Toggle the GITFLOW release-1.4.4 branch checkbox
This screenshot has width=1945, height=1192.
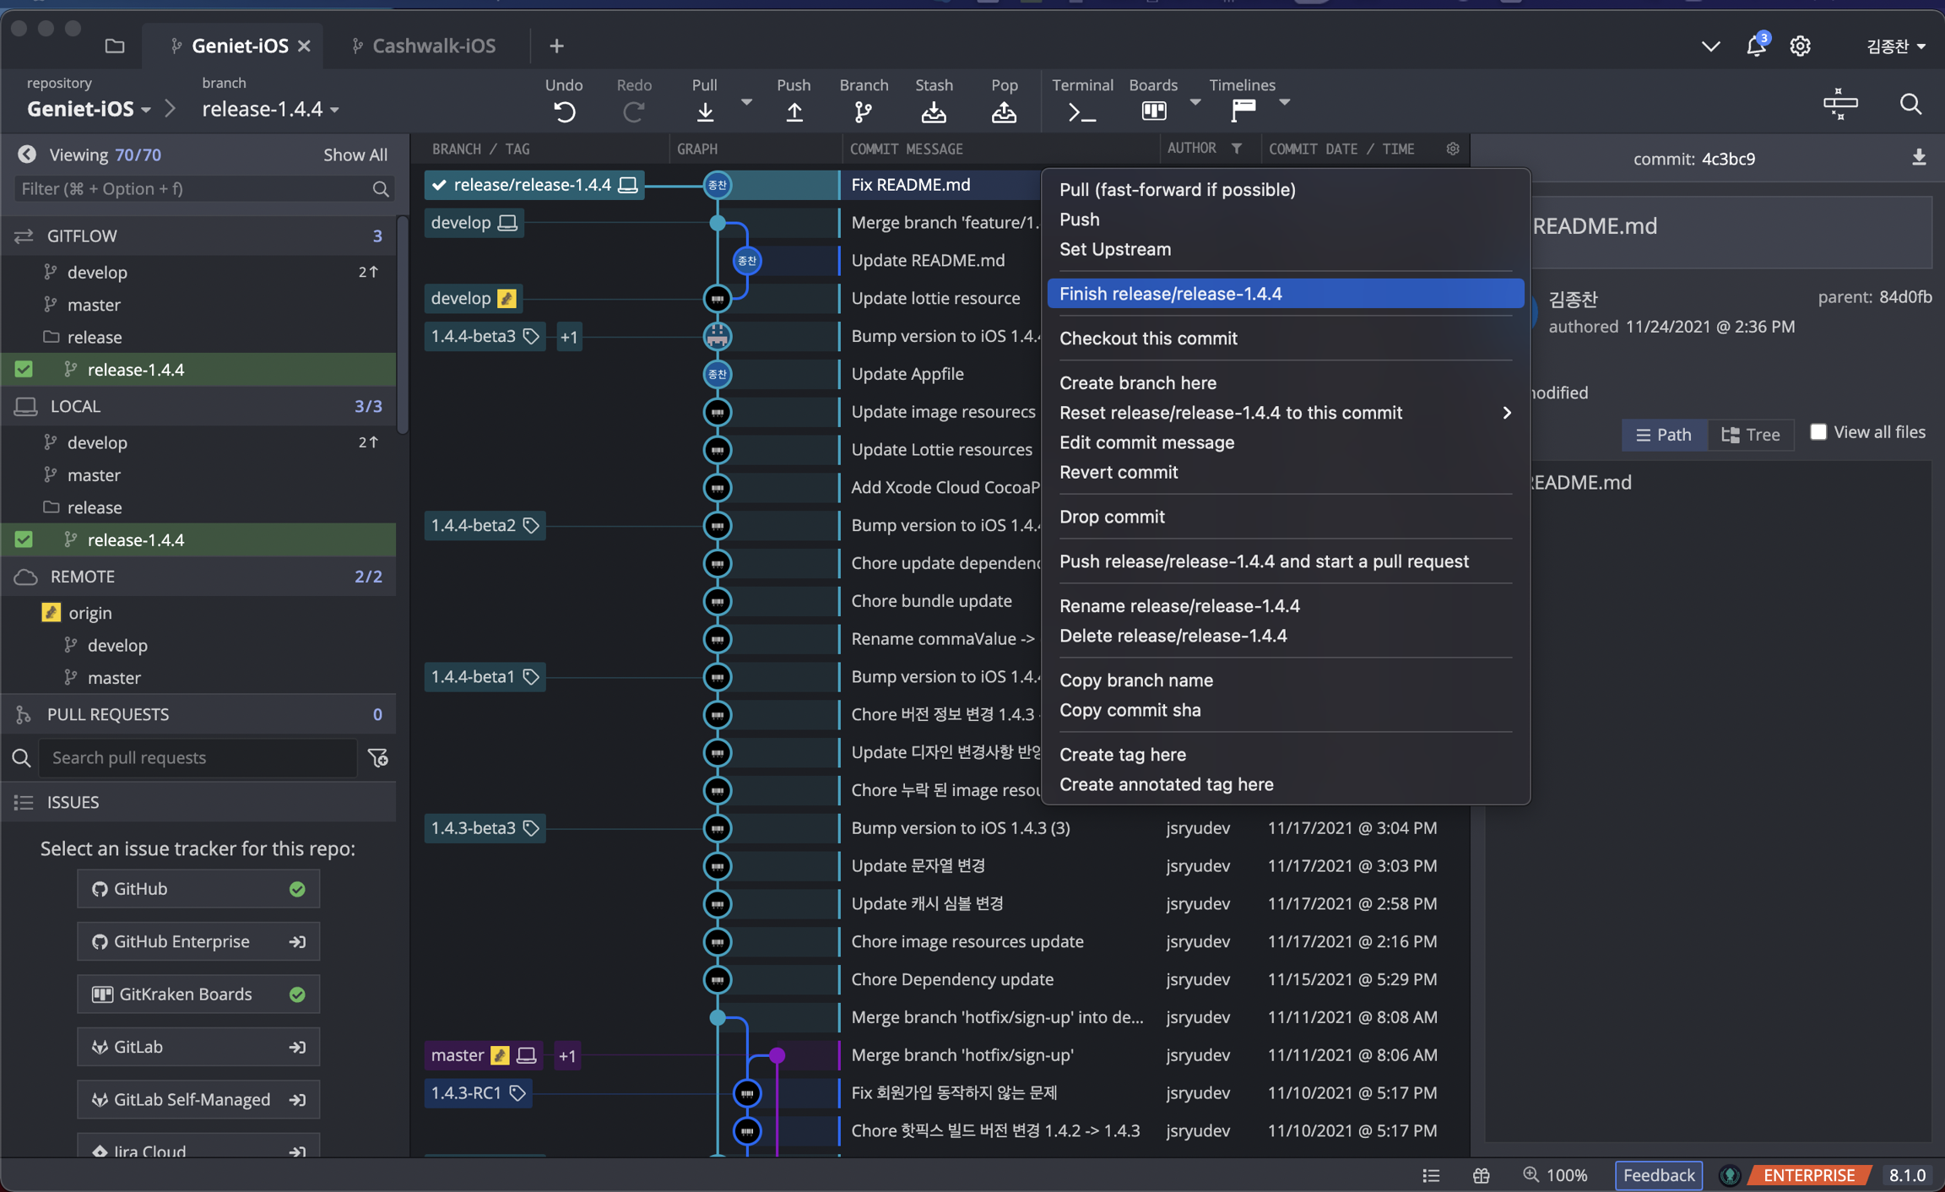pos(24,369)
